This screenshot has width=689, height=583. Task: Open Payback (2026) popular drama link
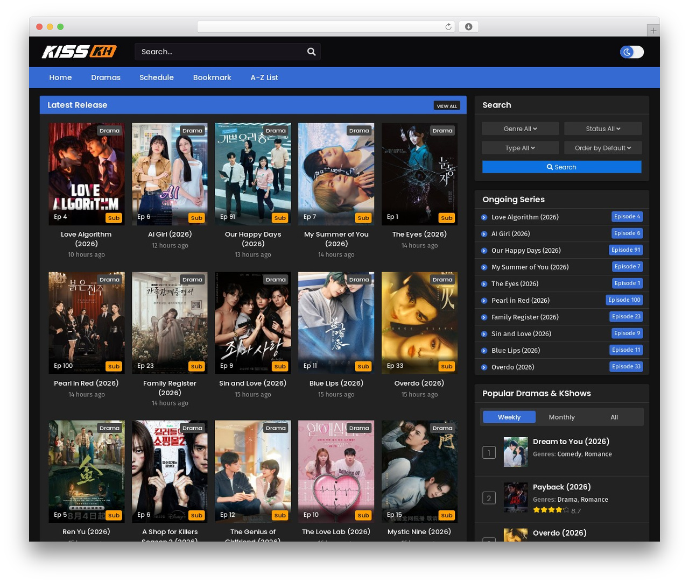(562, 487)
